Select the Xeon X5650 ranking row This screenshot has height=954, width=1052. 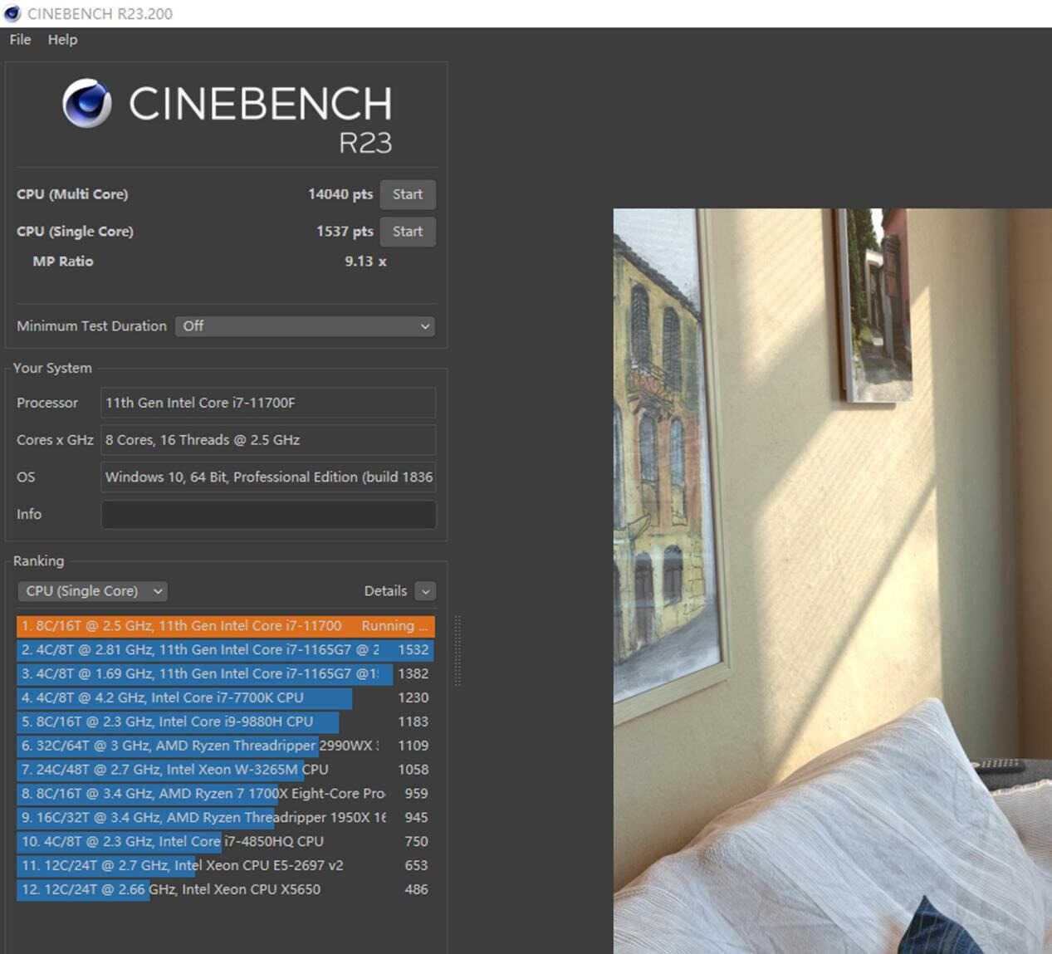(x=226, y=890)
